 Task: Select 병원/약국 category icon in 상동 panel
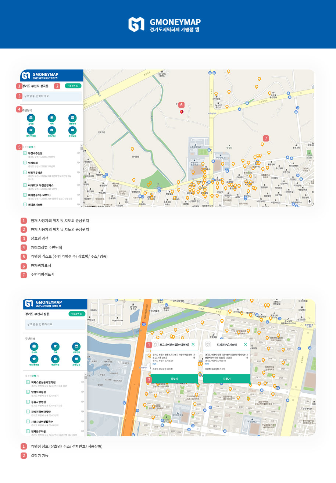pos(56,359)
